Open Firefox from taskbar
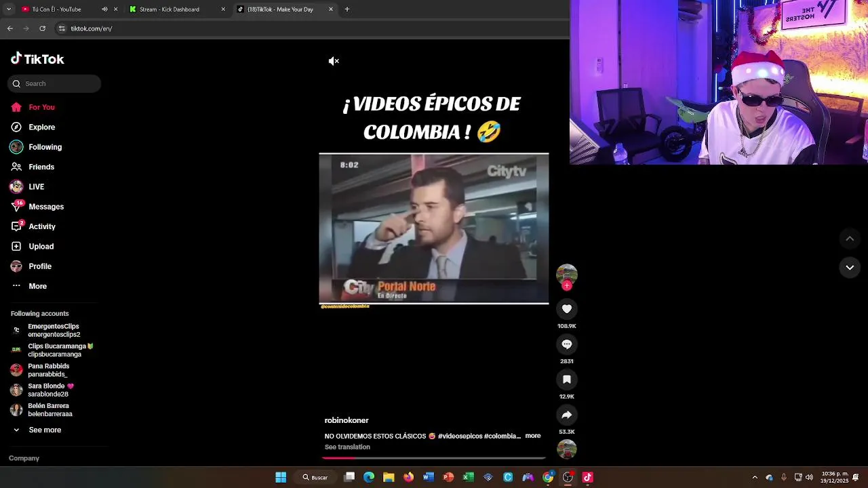The image size is (868, 488). pos(408,477)
